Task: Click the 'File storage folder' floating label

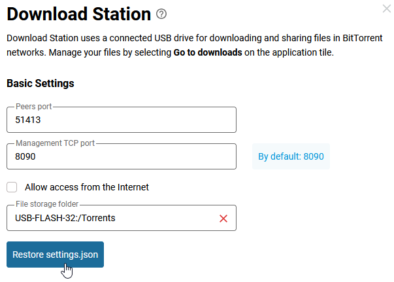Action: [47, 204]
